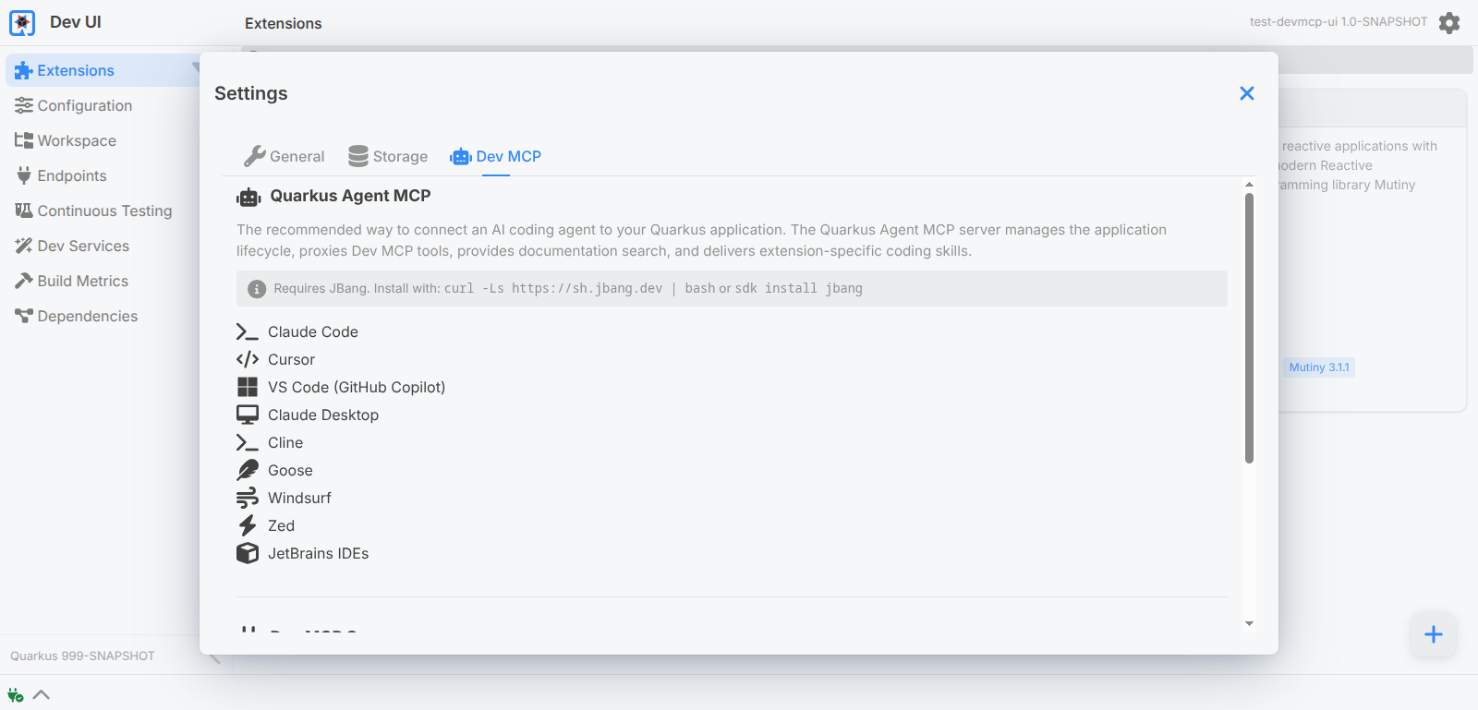This screenshot has height=710, width=1478.
Task: Click the Continuous Testing flask icon
Action: [24, 211]
